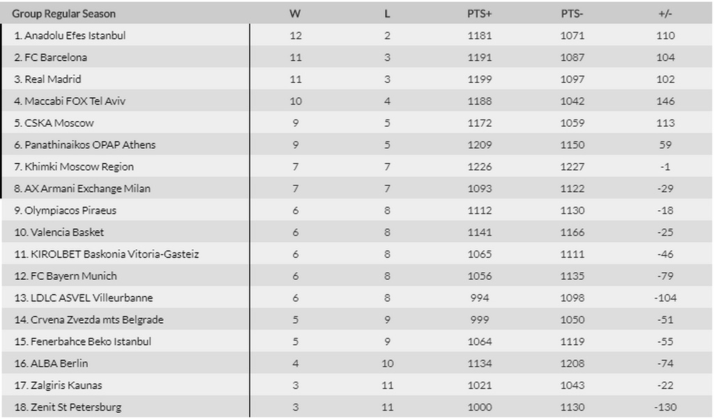Click the Group Regular Season header

click(x=63, y=13)
